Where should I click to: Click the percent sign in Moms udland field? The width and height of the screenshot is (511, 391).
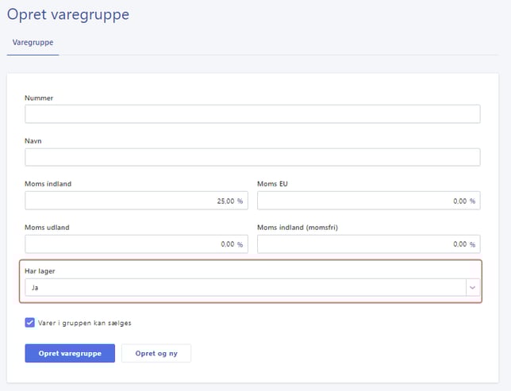240,244
